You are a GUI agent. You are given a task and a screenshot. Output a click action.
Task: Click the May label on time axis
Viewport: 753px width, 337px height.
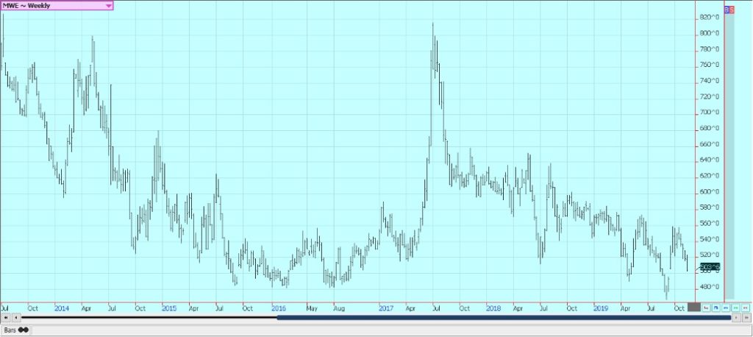[x=312, y=308]
